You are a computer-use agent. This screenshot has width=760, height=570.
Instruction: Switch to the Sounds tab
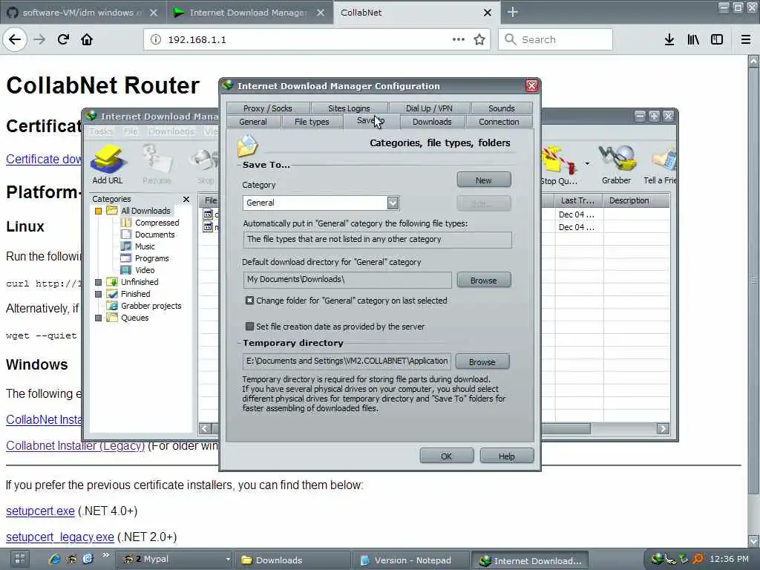point(502,108)
